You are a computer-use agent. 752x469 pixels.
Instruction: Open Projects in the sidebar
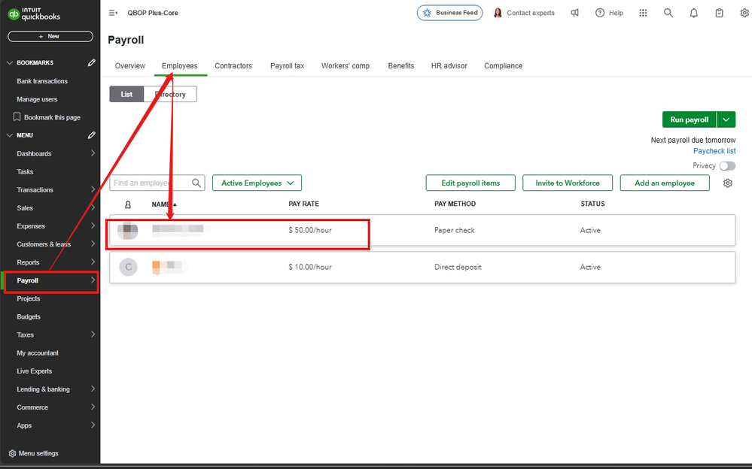[29, 298]
